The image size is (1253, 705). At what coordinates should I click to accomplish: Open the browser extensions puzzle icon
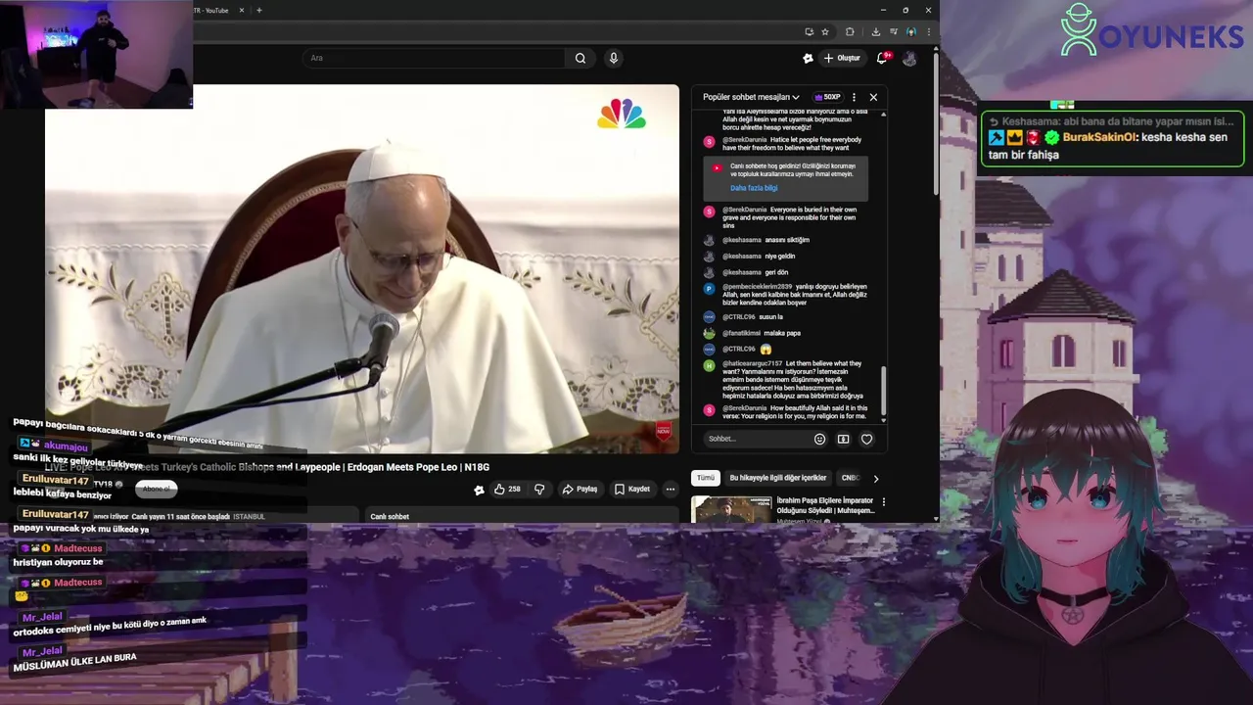(850, 31)
